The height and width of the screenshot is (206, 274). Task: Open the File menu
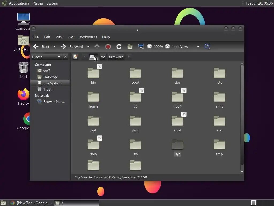click(x=36, y=37)
